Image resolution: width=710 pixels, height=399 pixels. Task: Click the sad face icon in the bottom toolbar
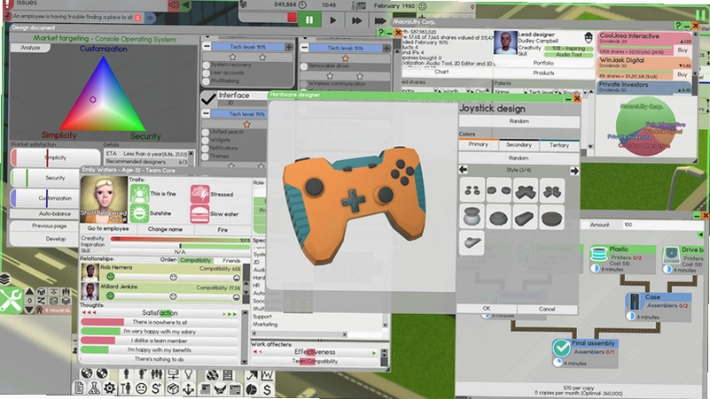pos(141,388)
